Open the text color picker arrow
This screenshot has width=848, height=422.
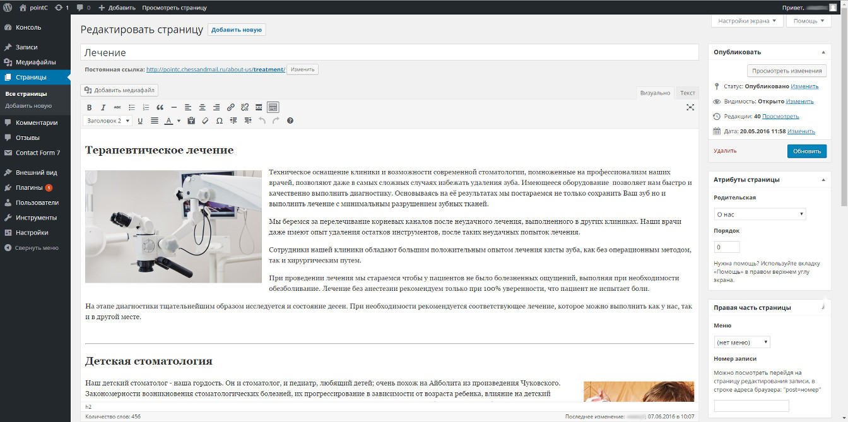(179, 120)
